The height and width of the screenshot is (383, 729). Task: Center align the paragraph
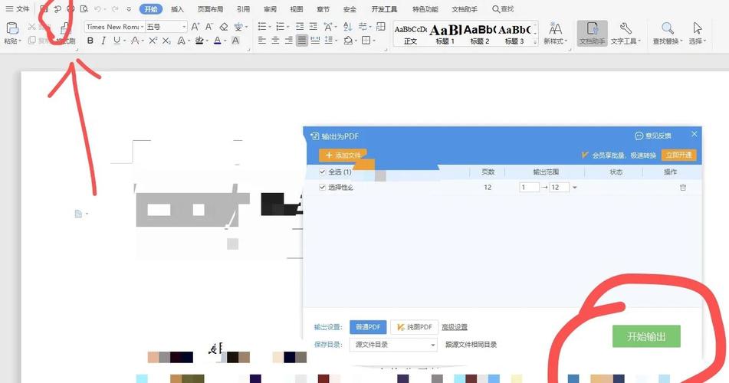[275, 41]
